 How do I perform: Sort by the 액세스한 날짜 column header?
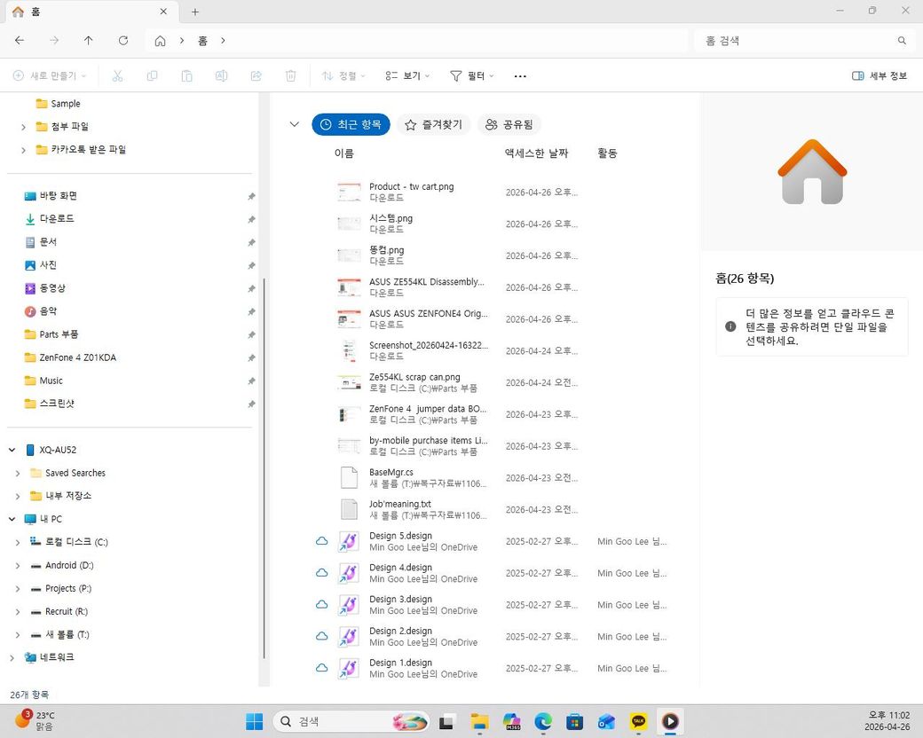click(x=536, y=153)
